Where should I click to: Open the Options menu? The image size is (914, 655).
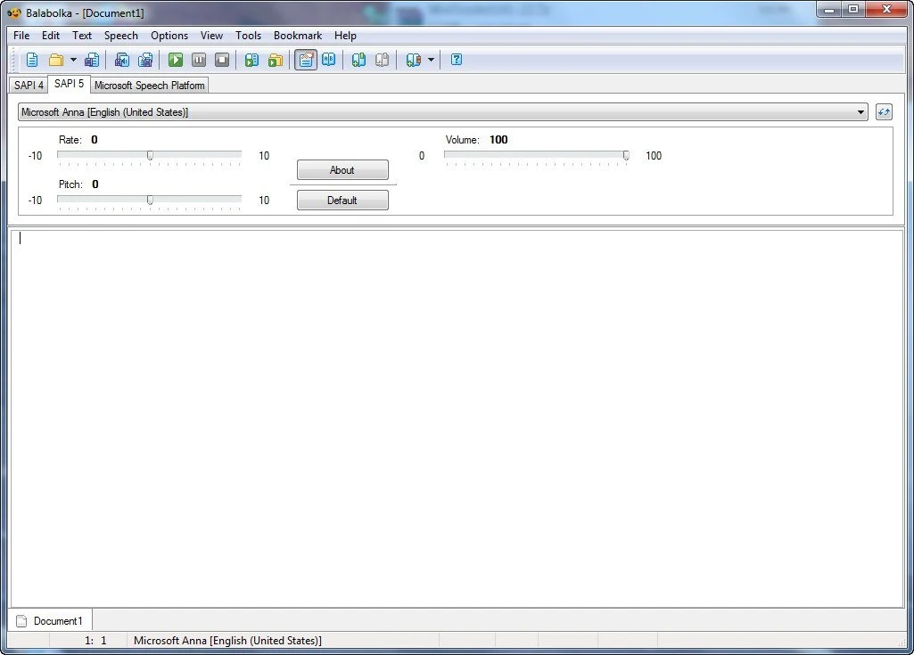click(169, 36)
